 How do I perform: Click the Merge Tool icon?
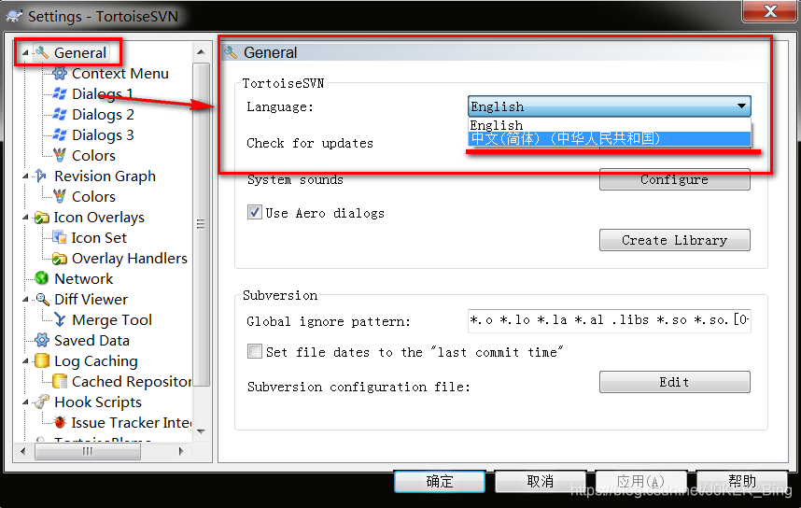[60, 320]
